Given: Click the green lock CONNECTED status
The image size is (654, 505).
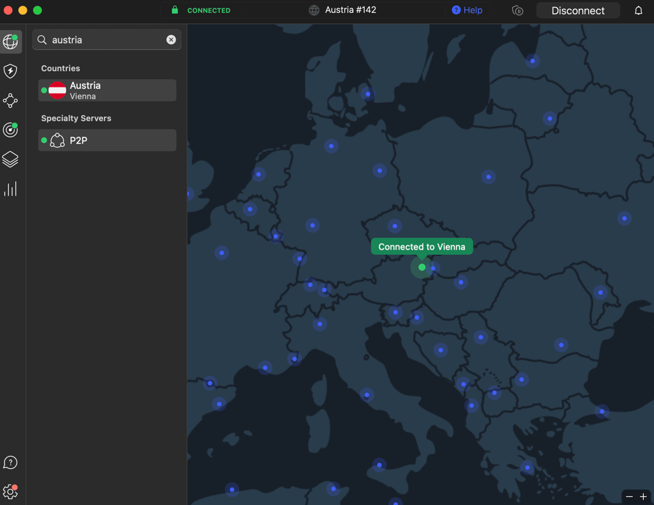Looking at the screenshot, I should 201,10.
